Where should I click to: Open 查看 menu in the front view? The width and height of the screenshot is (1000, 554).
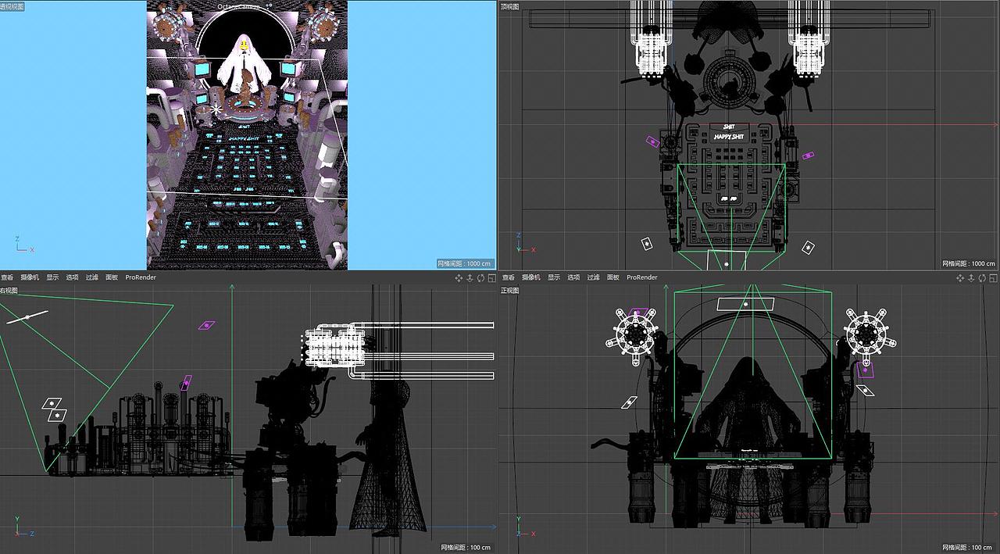509,277
